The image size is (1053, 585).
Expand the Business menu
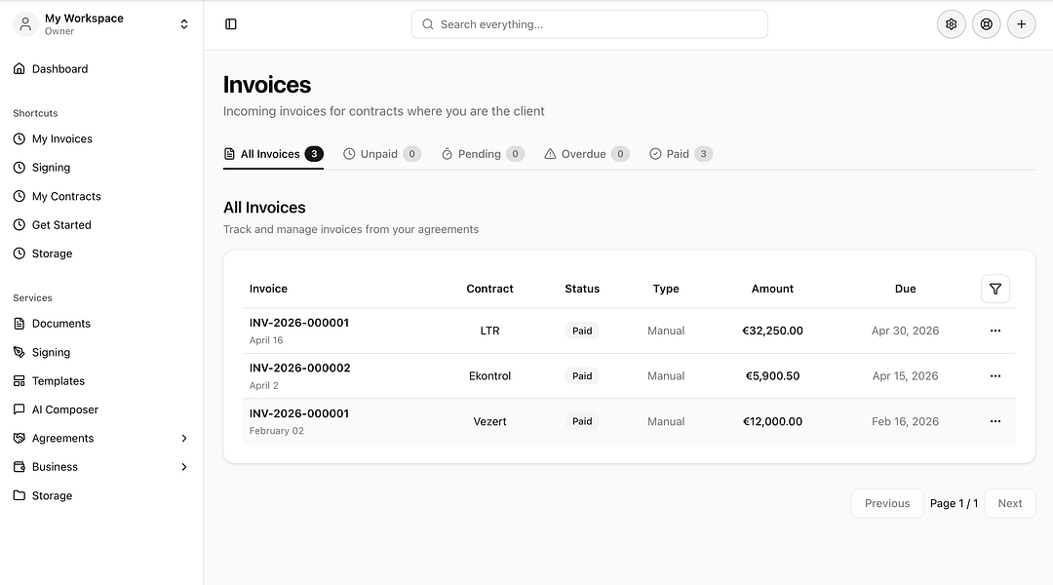click(101, 467)
